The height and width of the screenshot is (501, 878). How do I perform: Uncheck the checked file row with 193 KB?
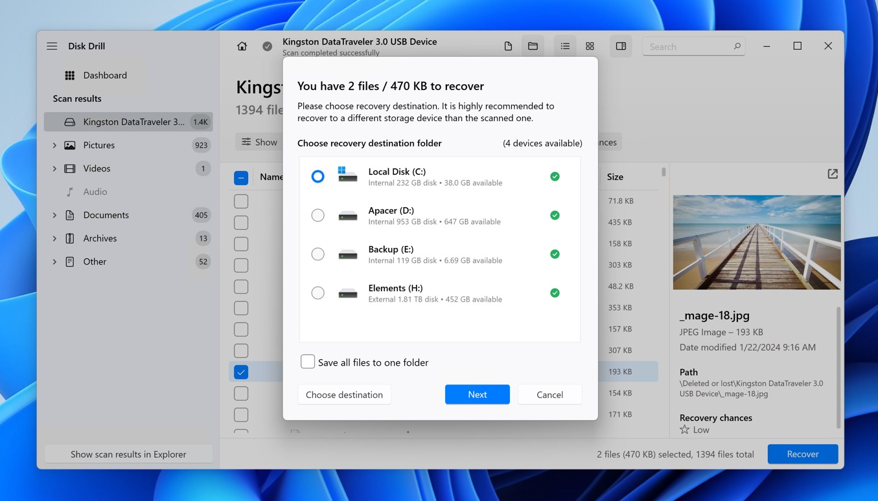coord(241,372)
